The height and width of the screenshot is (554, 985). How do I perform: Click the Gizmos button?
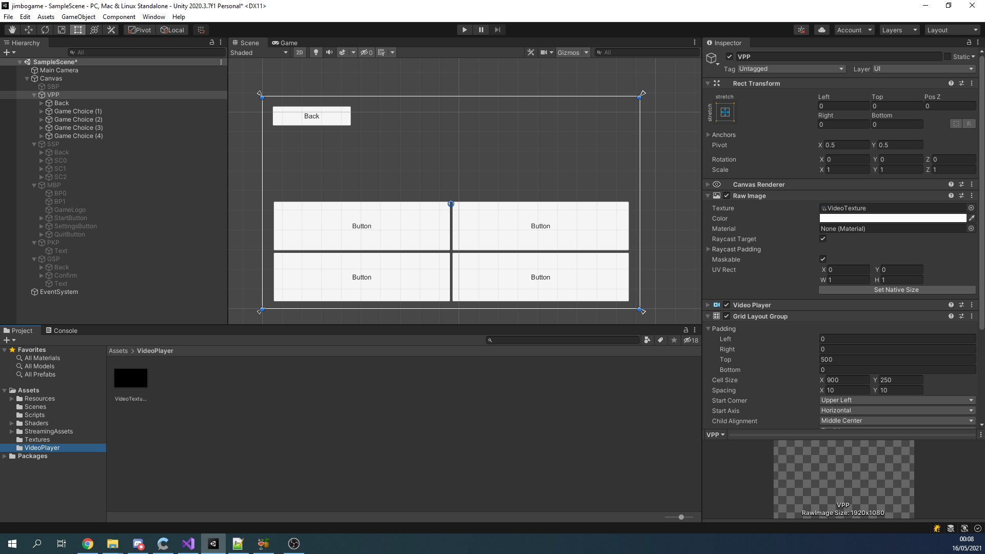568,52
